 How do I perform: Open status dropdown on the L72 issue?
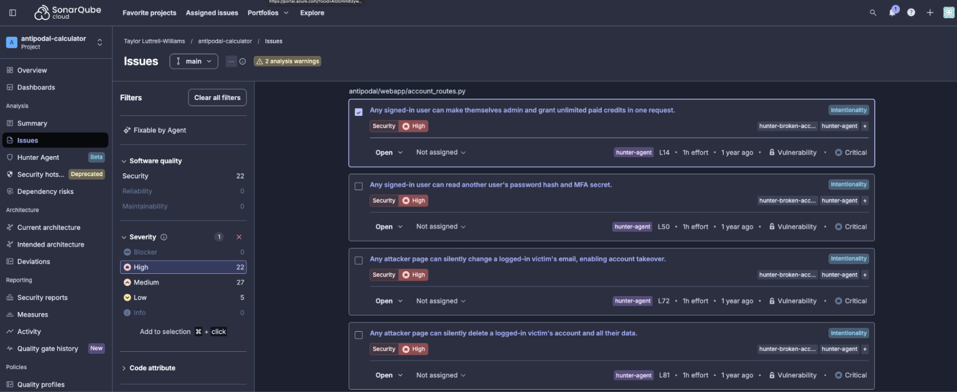(x=389, y=301)
